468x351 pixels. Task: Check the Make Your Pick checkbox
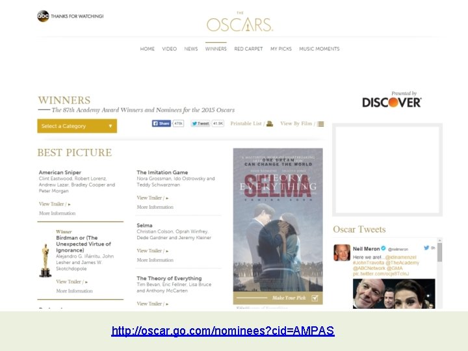(x=315, y=298)
